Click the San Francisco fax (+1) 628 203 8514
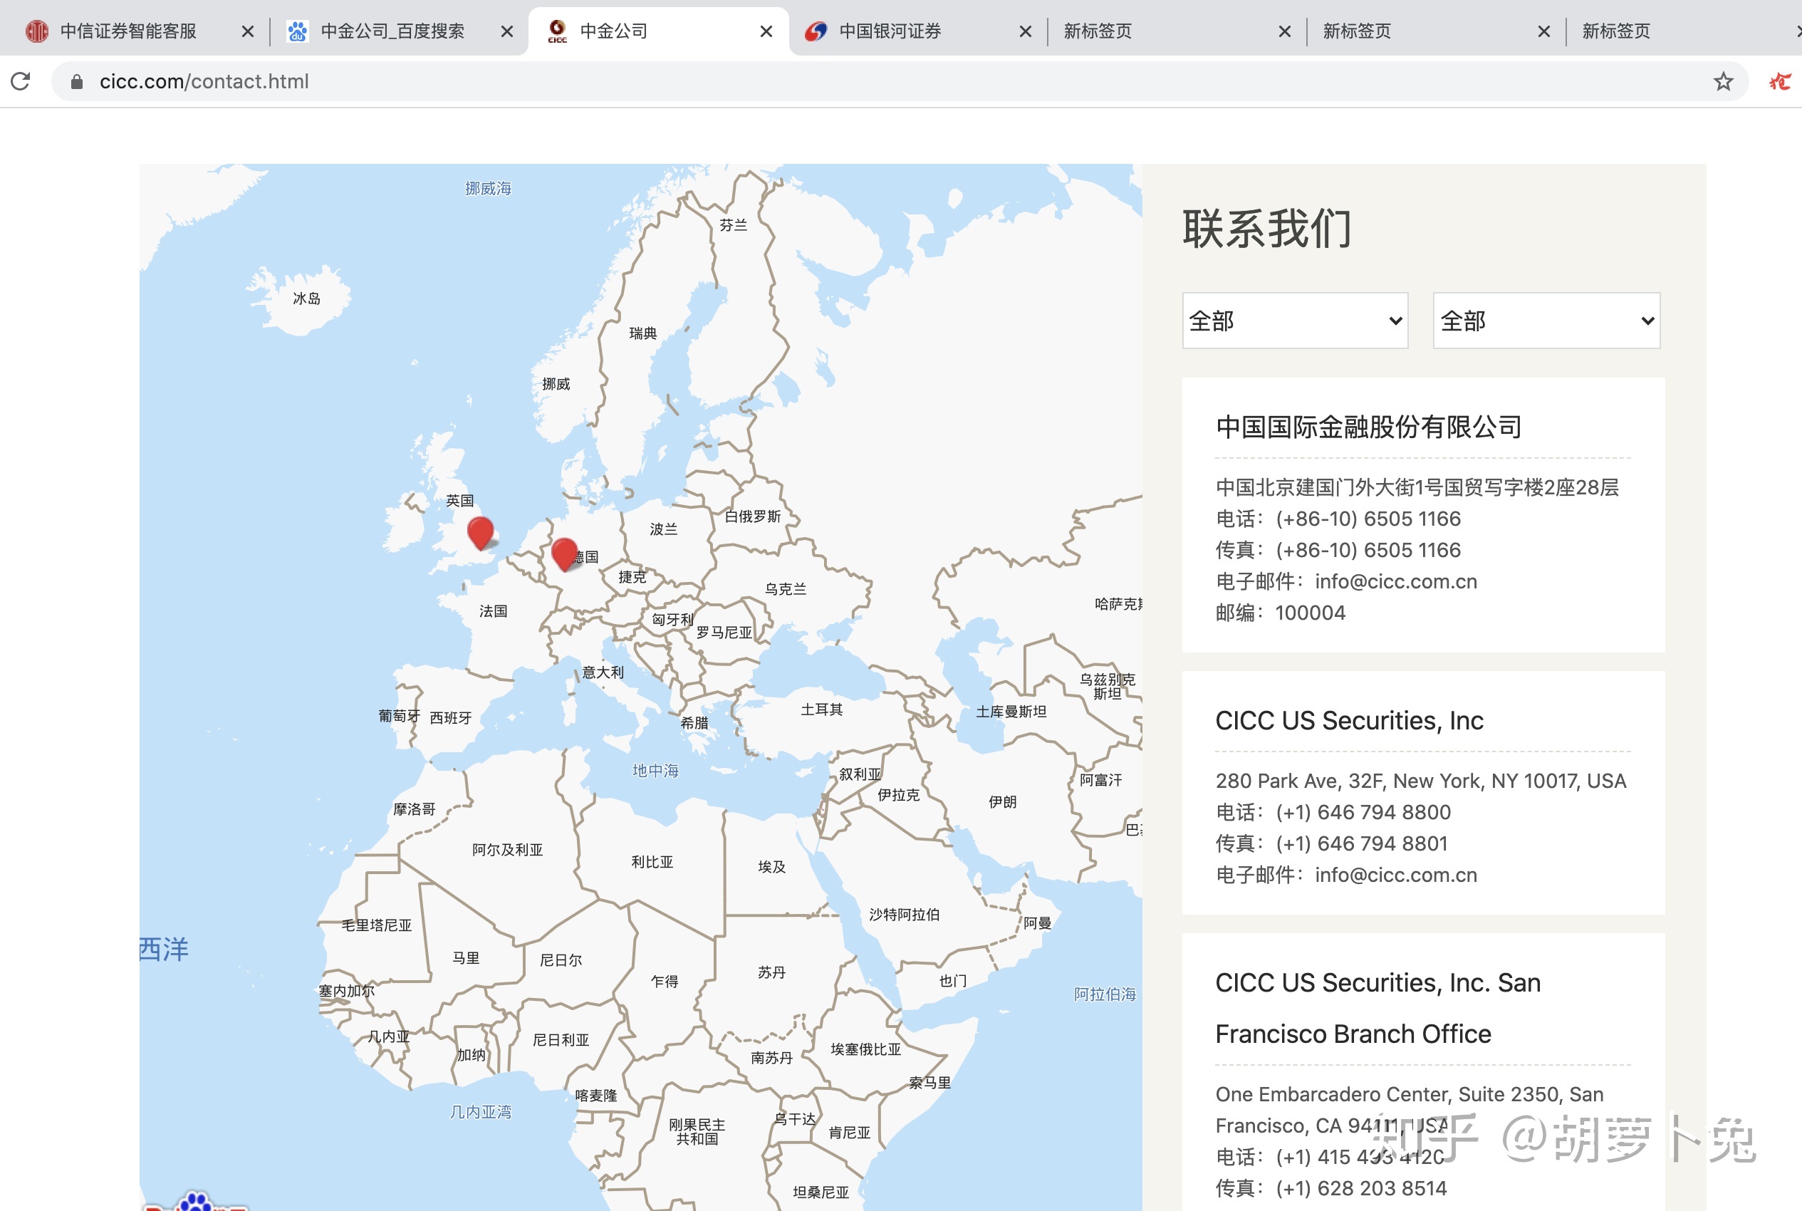 point(1361,1187)
